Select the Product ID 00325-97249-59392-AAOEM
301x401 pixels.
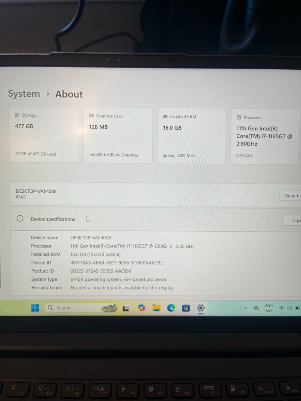pyautogui.click(x=101, y=271)
